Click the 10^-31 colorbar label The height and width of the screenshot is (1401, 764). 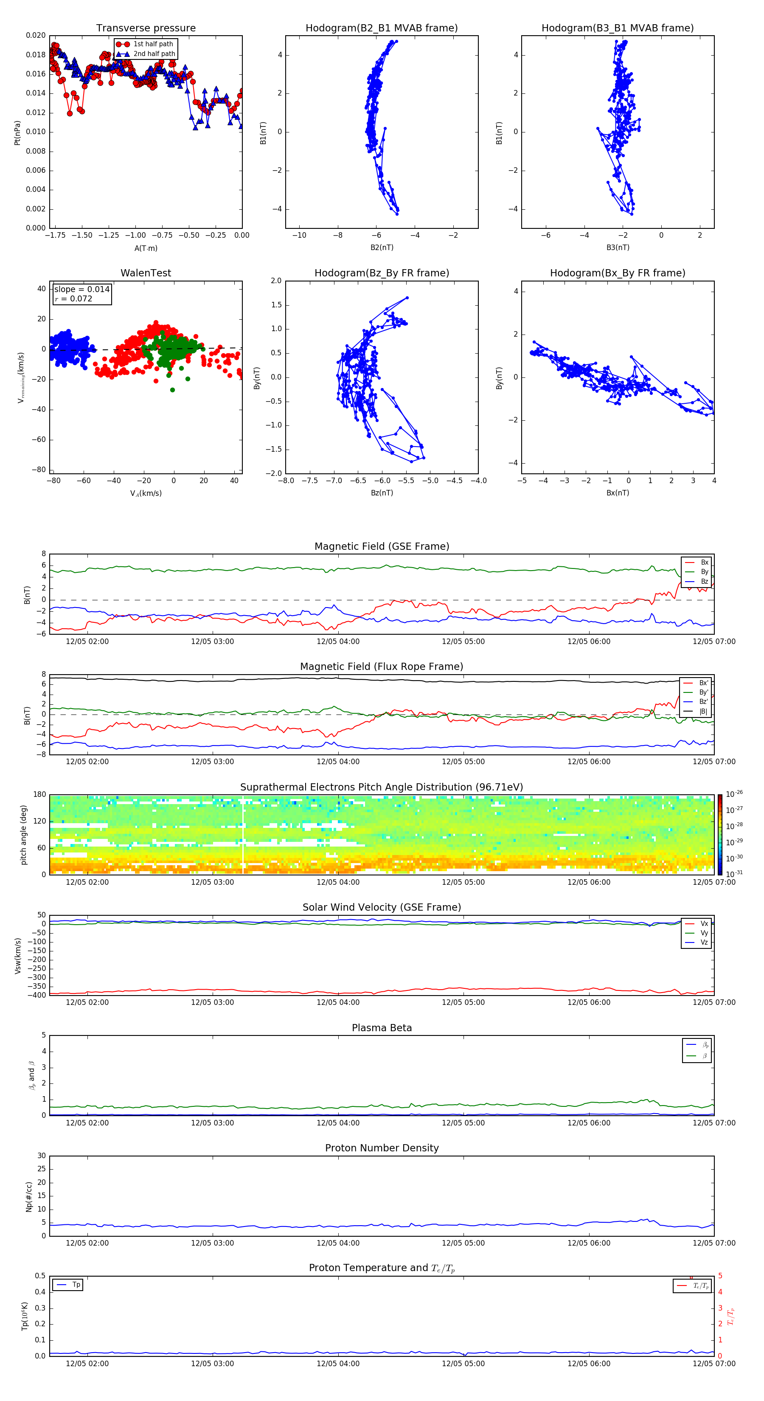point(734,874)
